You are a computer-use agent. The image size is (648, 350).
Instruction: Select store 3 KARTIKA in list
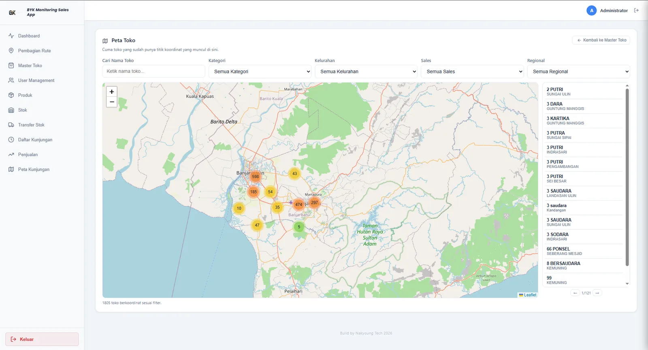point(584,121)
